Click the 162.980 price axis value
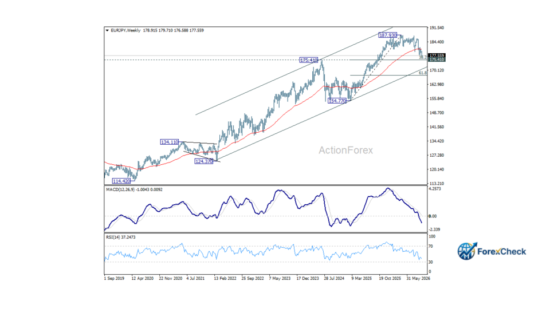Screen dimensions: 550x309 [x=437, y=85]
